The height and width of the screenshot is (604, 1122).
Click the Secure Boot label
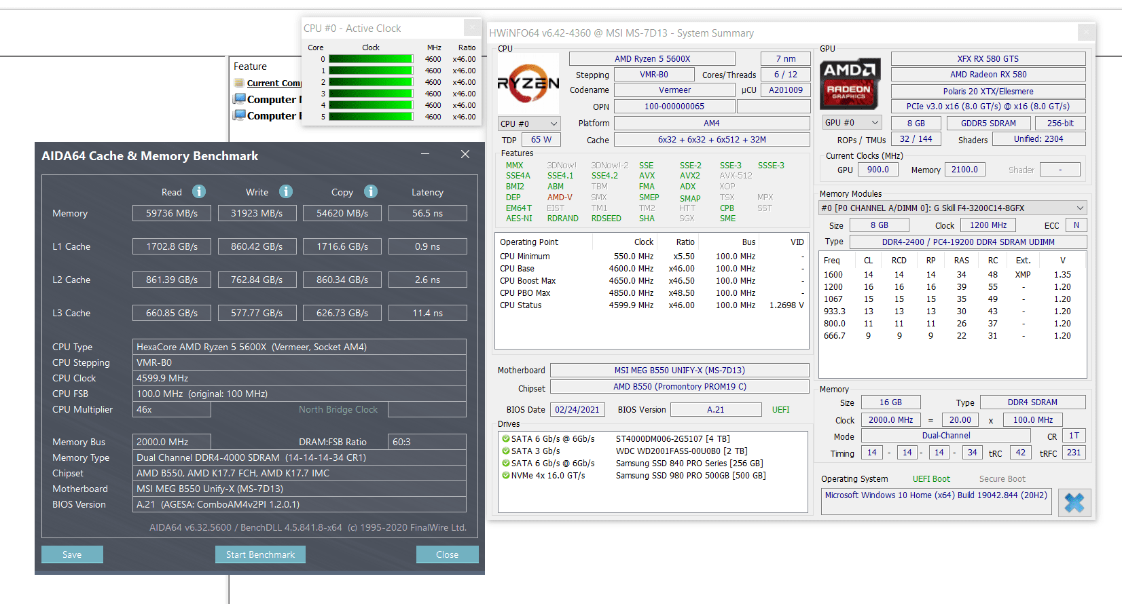(x=1002, y=479)
